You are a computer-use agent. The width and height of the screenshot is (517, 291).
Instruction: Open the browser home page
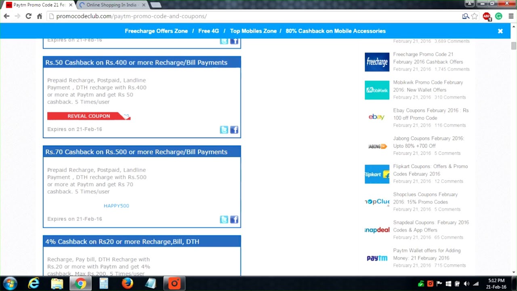point(39,16)
